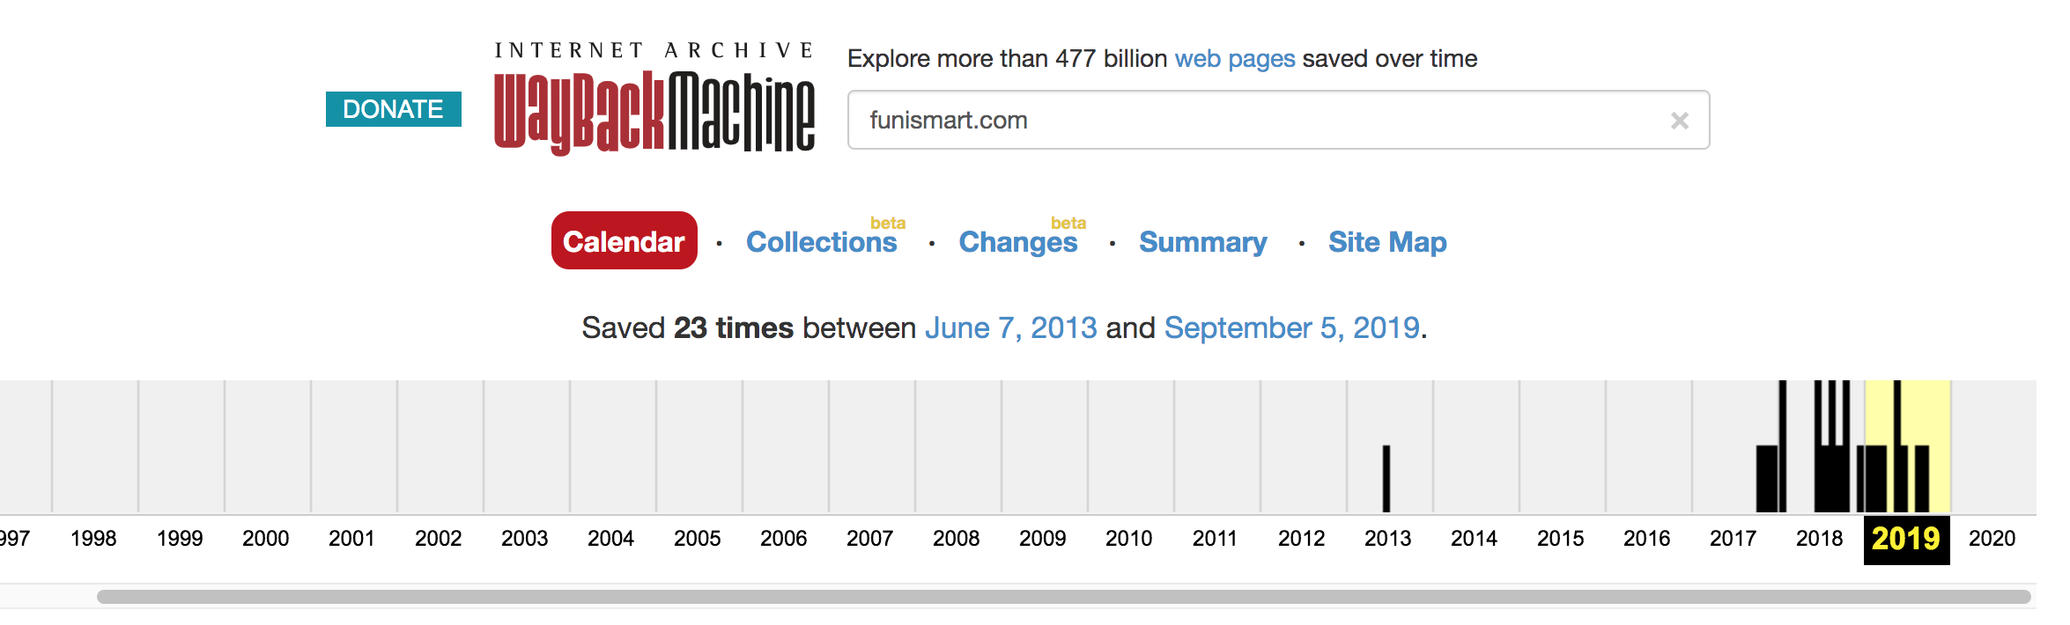The height and width of the screenshot is (625, 2070).
Task: Select year 2018 on the timeline
Action: pos(1819,538)
